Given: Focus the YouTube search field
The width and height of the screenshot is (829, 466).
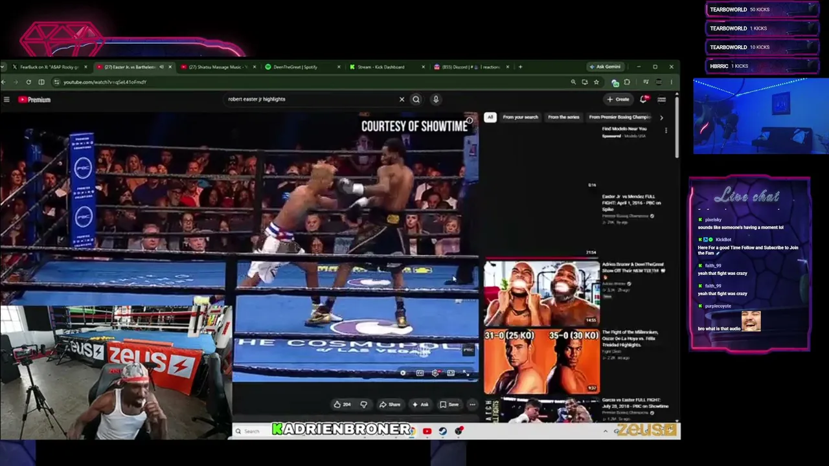Looking at the screenshot, I should 311,100.
